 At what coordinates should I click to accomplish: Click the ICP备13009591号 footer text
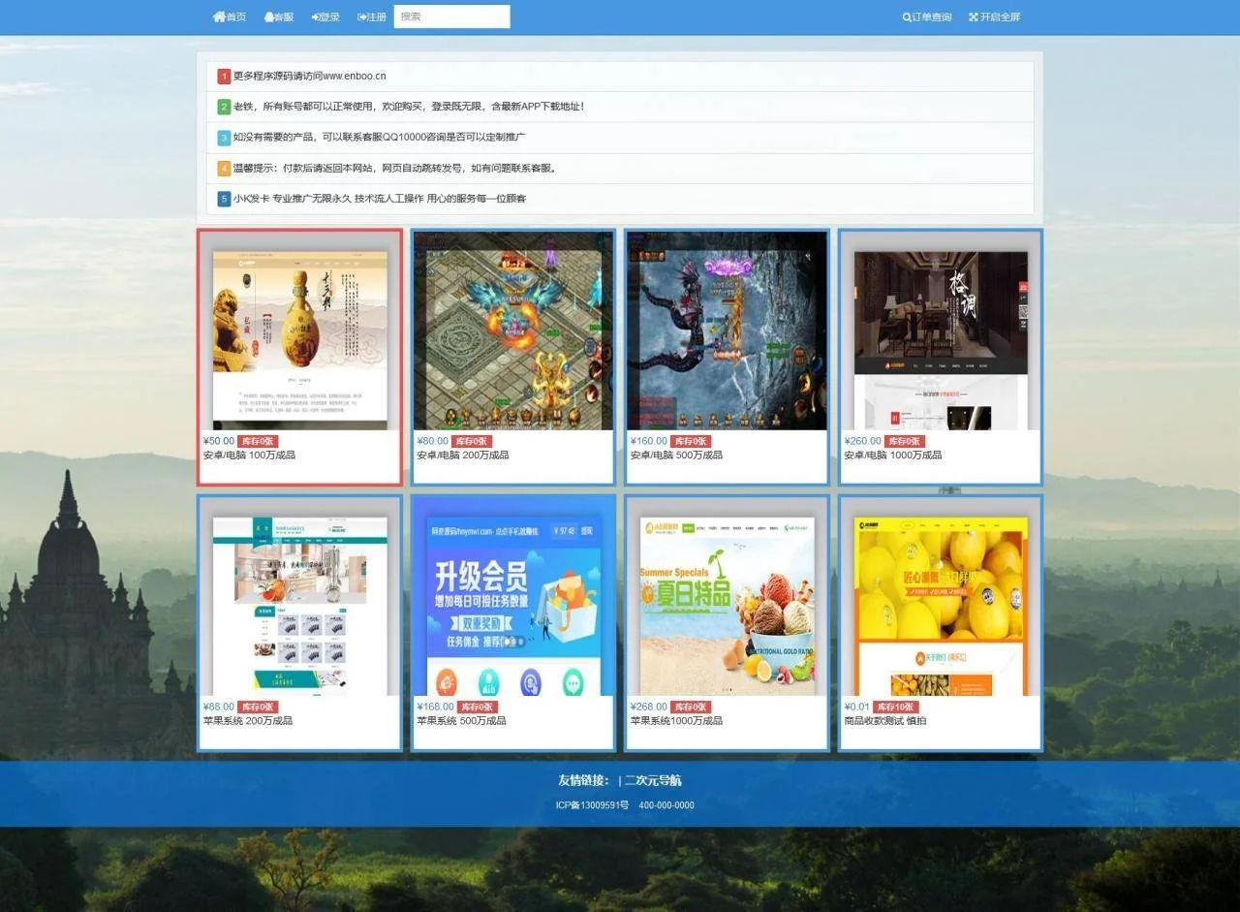click(592, 805)
